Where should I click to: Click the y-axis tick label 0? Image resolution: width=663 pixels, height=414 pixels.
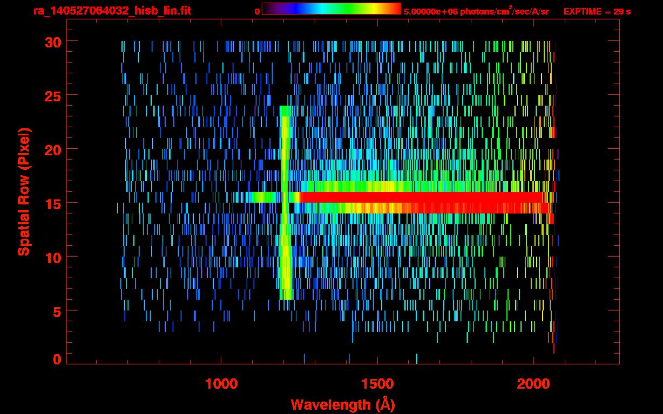[x=57, y=359]
